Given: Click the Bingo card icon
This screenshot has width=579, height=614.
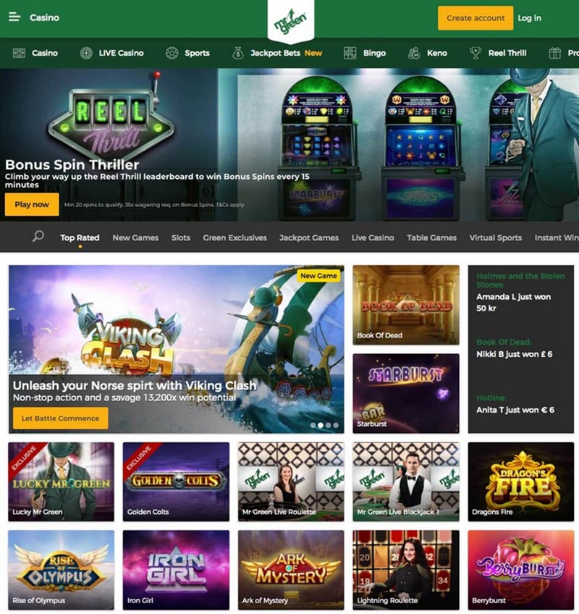Looking at the screenshot, I should click(350, 53).
